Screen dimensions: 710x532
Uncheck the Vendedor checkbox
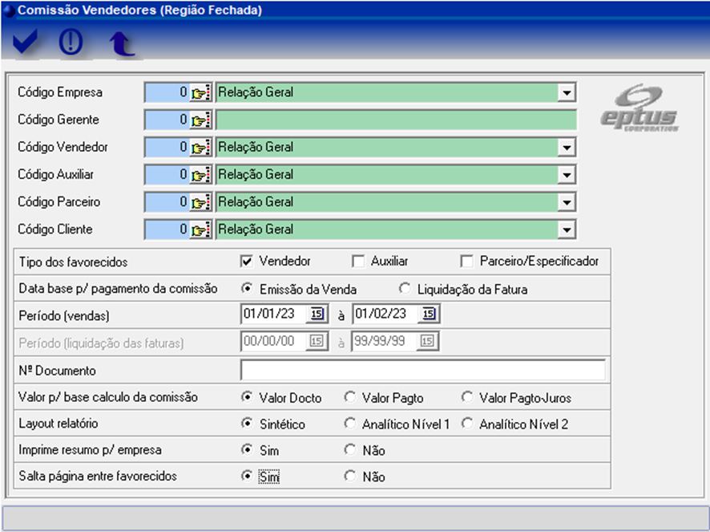tap(247, 261)
